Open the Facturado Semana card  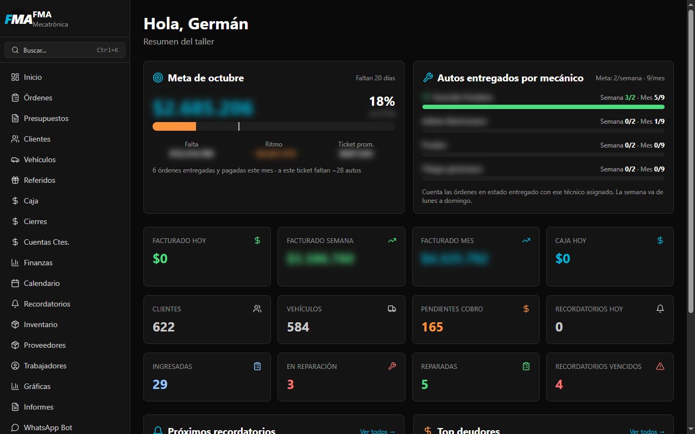[341, 257]
